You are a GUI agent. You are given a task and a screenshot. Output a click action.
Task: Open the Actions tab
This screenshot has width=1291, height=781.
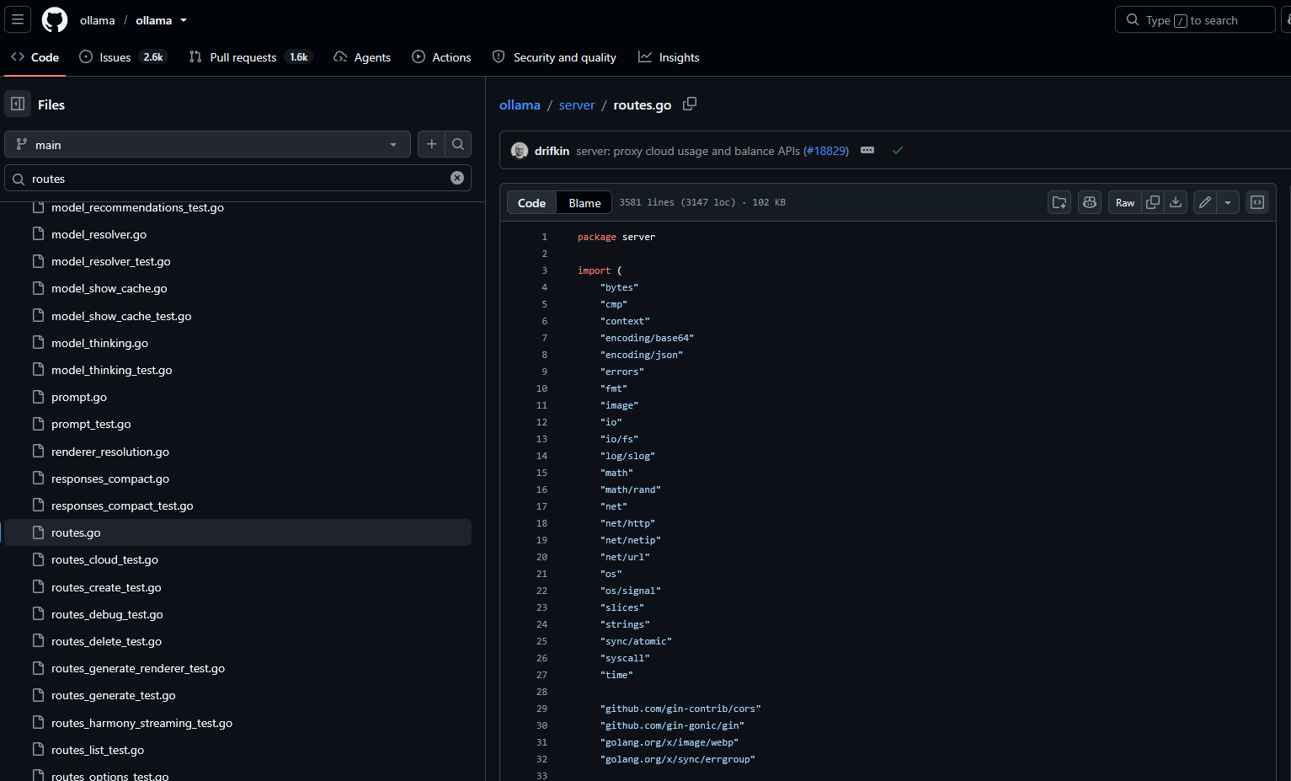tap(441, 56)
